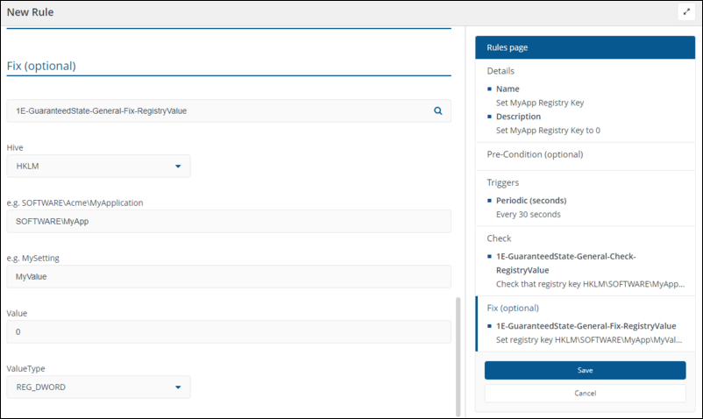Click the search magnifier icon in Fix field
The height and width of the screenshot is (419, 703).
click(437, 111)
